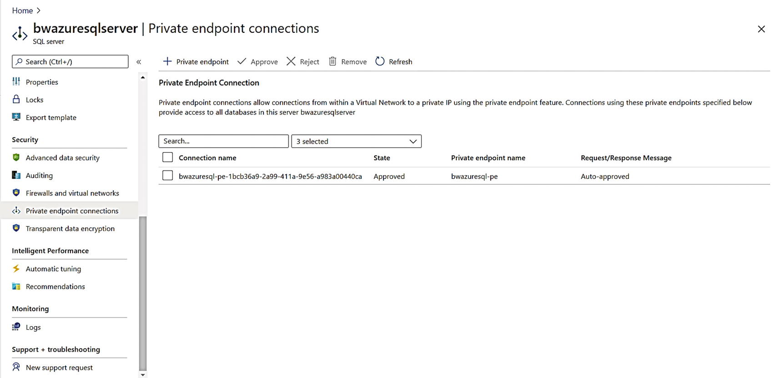779x378 pixels.
Task: Click the Private endpoint connections sidebar icon
Action: pos(16,211)
